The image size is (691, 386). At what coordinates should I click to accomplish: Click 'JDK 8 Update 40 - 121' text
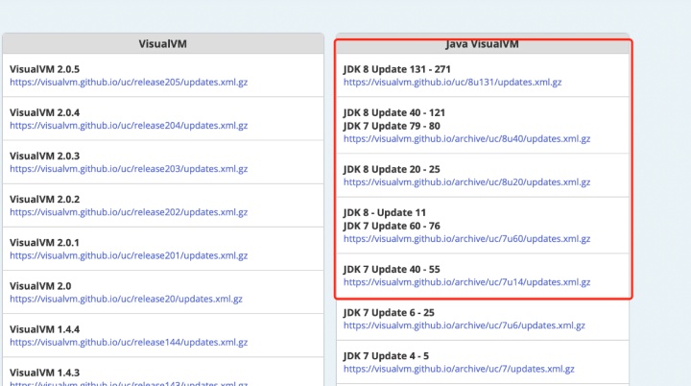[394, 112]
